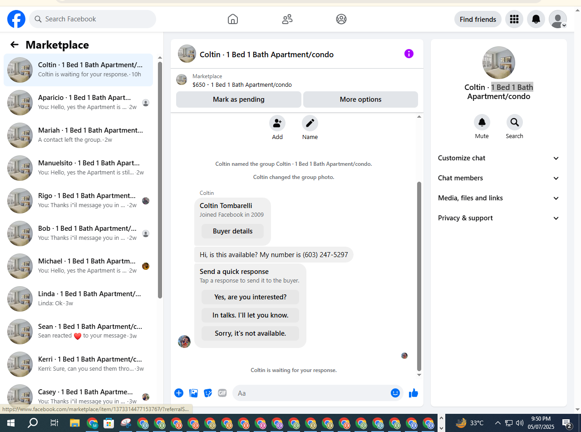Image resolution: width=581 pixels, height=432 pixels.
Task: Click the Marketplace back arrow
Action: (15, 45)
